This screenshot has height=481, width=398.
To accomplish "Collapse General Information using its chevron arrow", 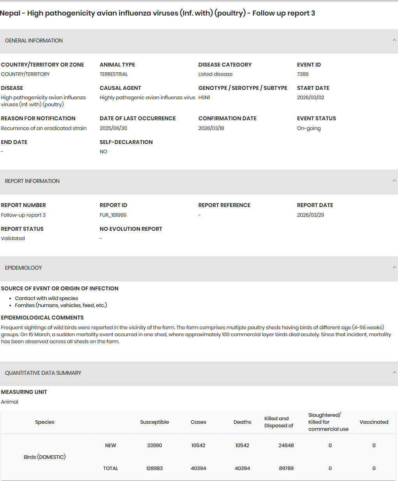I will pyautogui.click(x=394, y=40).
